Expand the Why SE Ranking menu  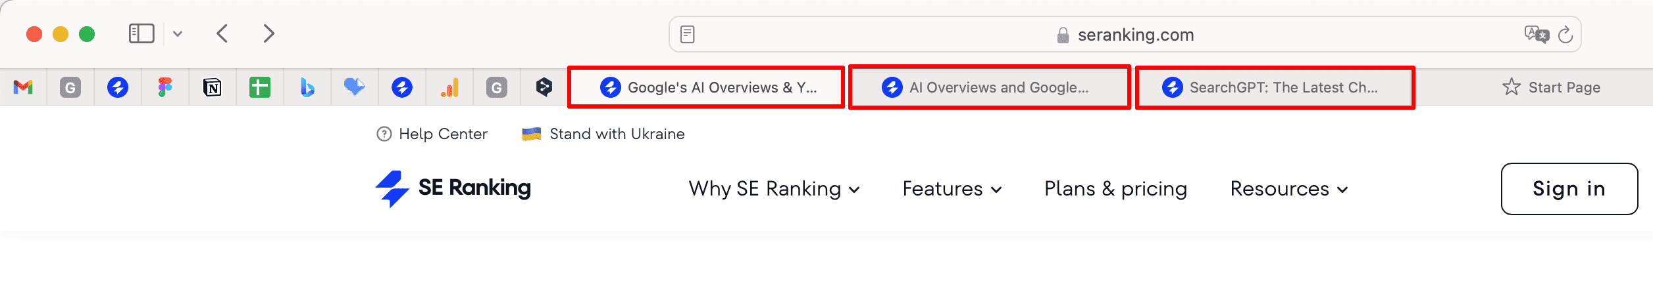pyautogui.click(x=775, y=189)
